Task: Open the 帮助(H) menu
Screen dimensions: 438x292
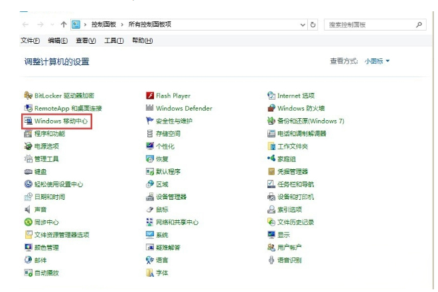Action: (x=143, y=40)
